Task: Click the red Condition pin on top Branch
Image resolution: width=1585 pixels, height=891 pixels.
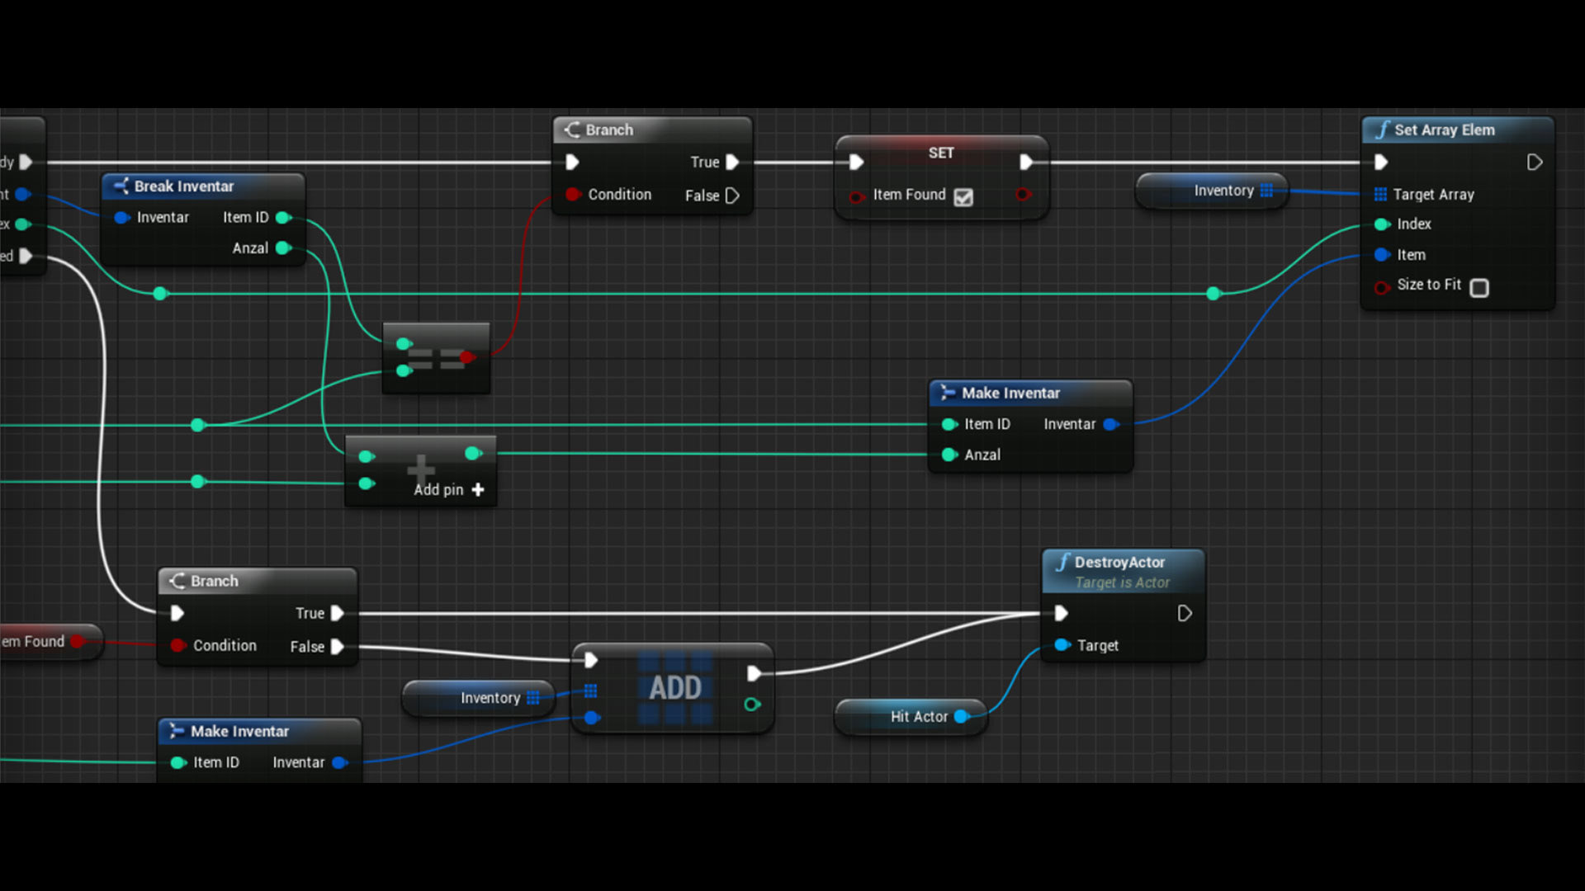Action: pos(573,195)
